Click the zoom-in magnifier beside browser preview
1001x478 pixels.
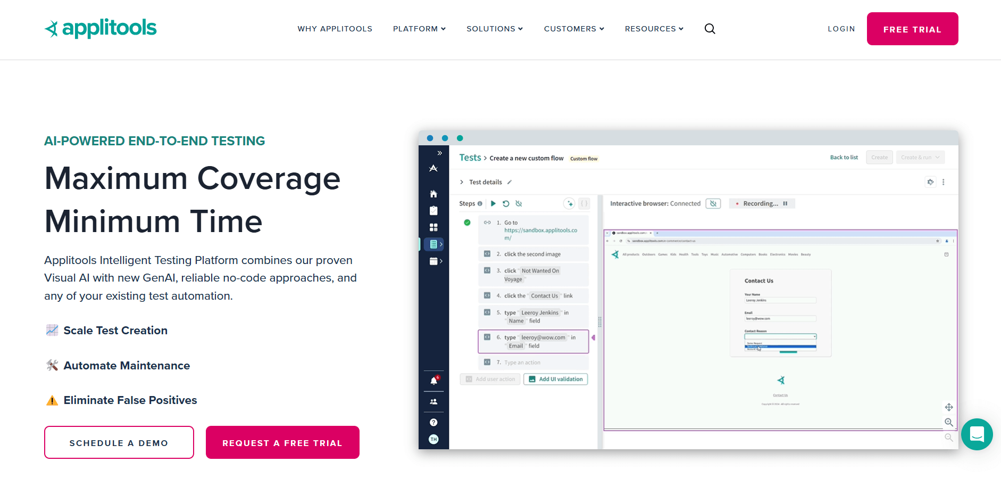pyautogui.click(x=949, y=422)
